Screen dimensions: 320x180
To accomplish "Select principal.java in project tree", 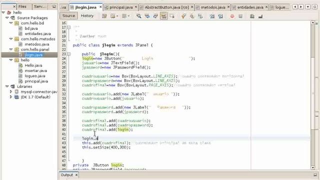I will pos(36,81).
